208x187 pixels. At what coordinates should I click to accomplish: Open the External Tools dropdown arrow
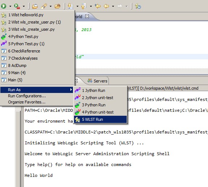[24, 6]
